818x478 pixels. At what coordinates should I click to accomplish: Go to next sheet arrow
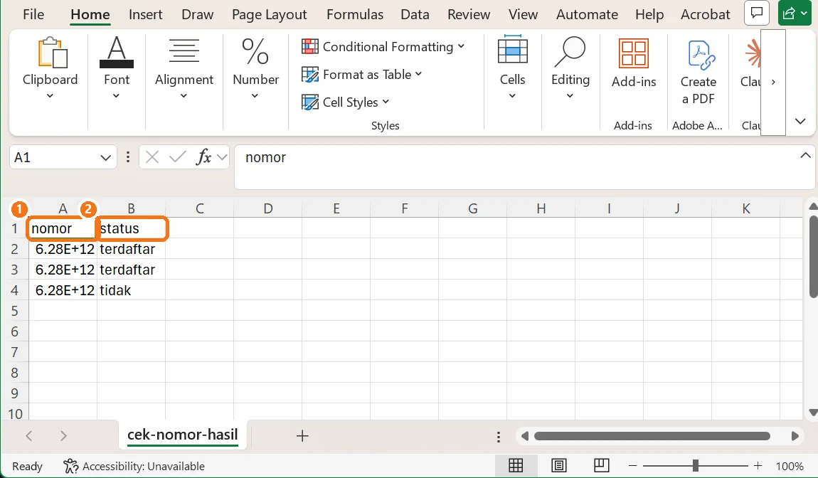pos(63,436)
